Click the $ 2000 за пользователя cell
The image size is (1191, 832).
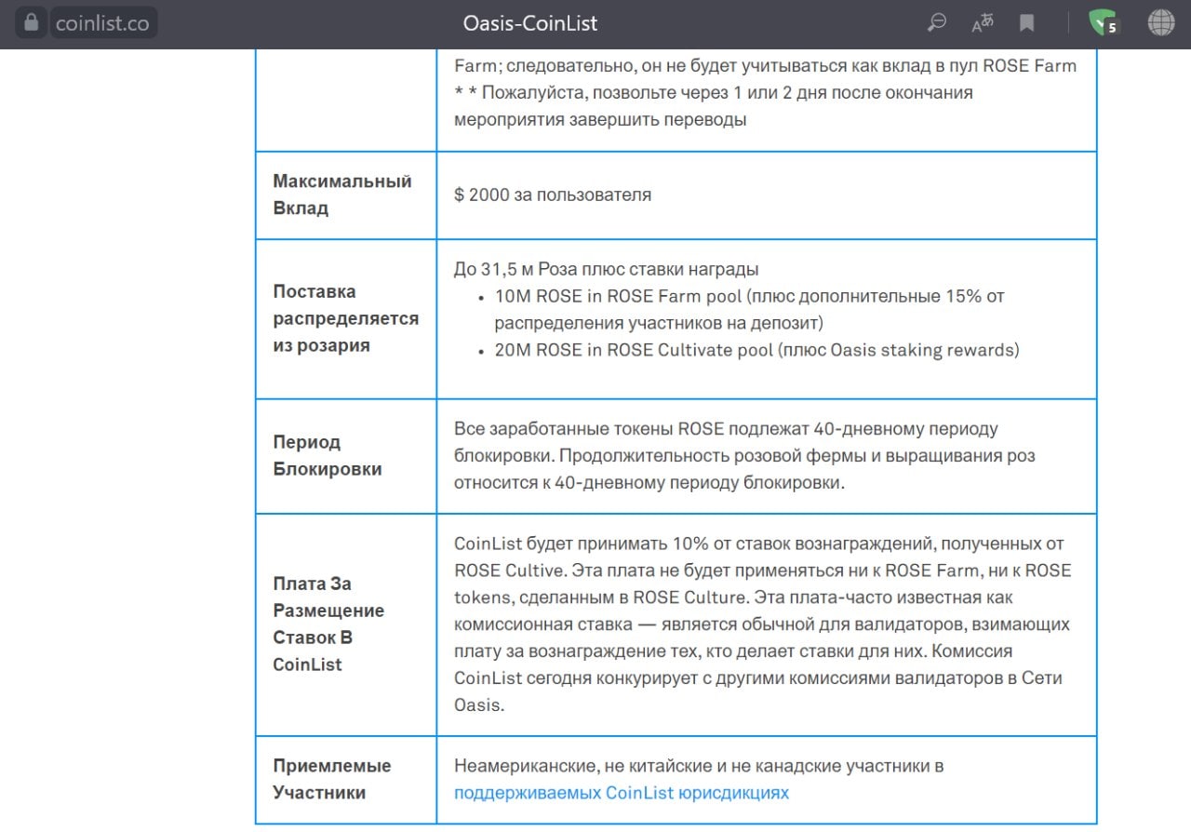pyautogui.click(x=553, y=195)
